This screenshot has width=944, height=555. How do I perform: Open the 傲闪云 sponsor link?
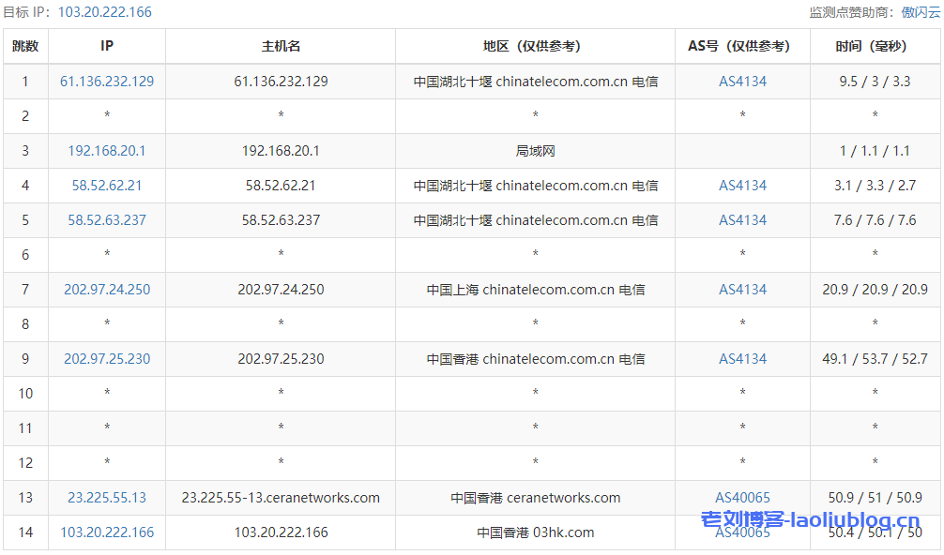tap(921, 12)
